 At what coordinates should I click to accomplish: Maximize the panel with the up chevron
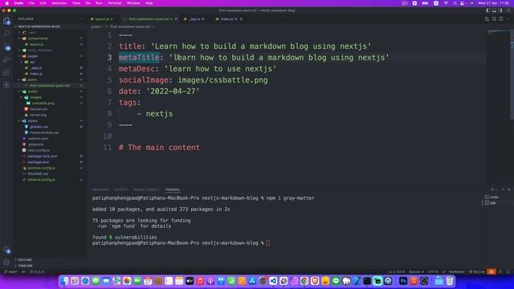(x=504, y=189)
